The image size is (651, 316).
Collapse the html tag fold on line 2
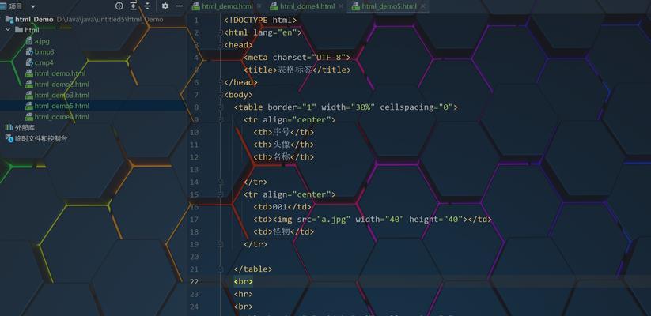point(220,32)
